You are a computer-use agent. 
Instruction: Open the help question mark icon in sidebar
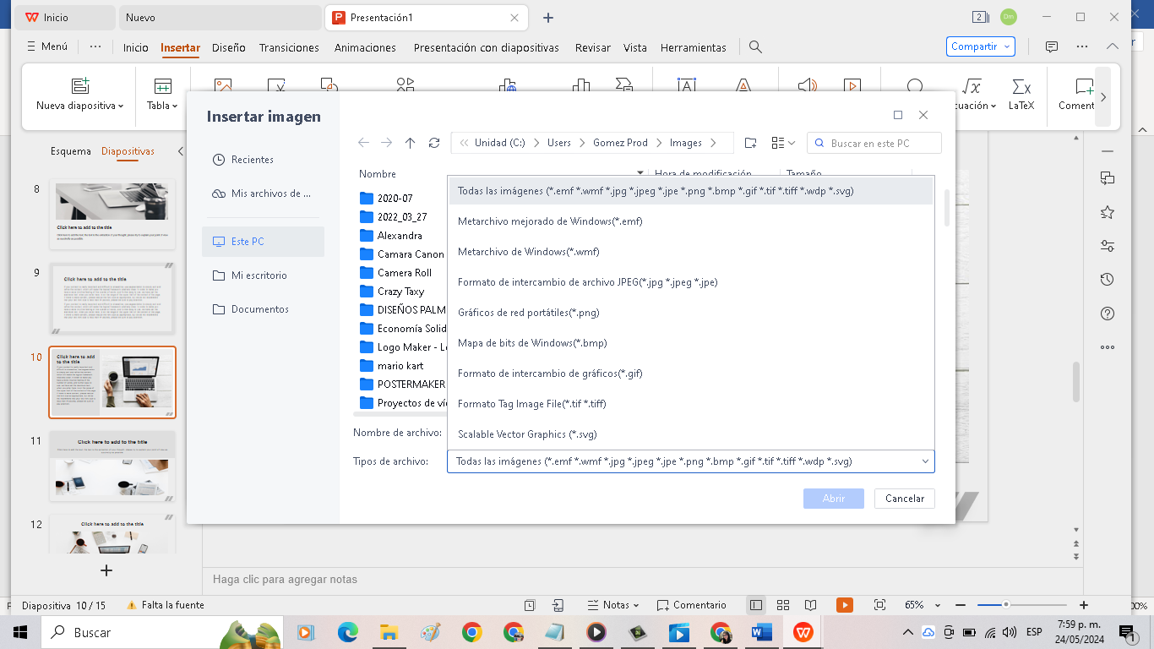point(1108,314)
